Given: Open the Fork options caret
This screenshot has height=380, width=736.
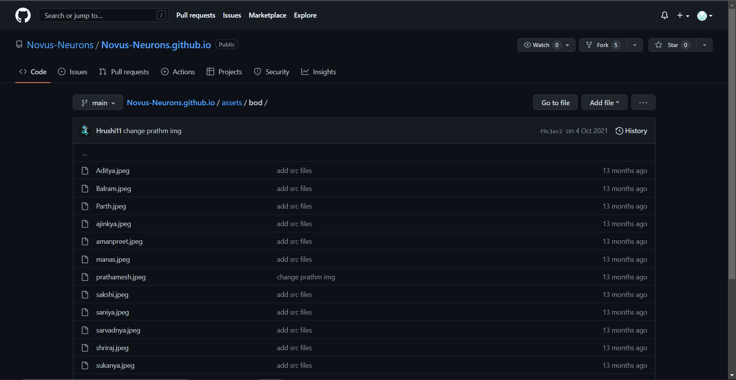Looking at the screenshot, I should 634,45.
